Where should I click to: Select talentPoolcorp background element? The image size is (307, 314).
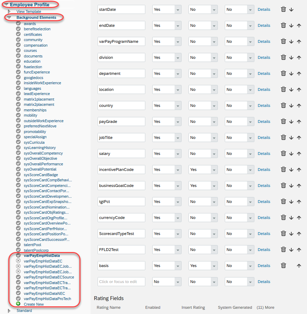[36, 250]
